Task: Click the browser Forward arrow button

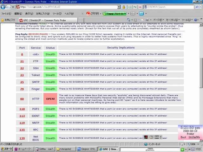Action: coord(9,7)
